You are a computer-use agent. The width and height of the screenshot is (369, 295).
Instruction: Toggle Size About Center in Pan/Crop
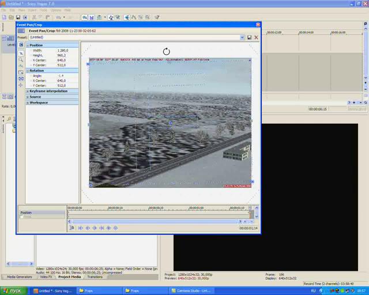[x=21, y=79]
